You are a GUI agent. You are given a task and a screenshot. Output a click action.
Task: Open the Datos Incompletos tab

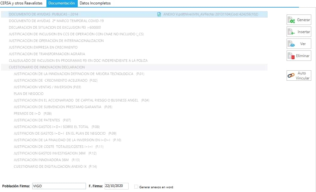coord(95,3)
